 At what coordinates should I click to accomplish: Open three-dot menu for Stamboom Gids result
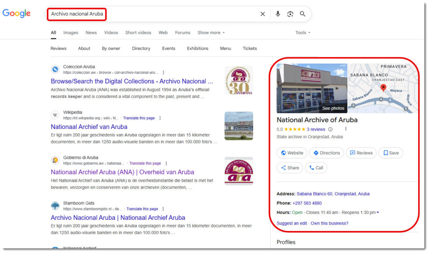point(163,209)
